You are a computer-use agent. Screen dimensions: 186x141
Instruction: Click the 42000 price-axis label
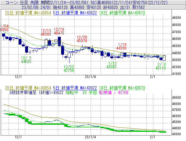(176, 67)
